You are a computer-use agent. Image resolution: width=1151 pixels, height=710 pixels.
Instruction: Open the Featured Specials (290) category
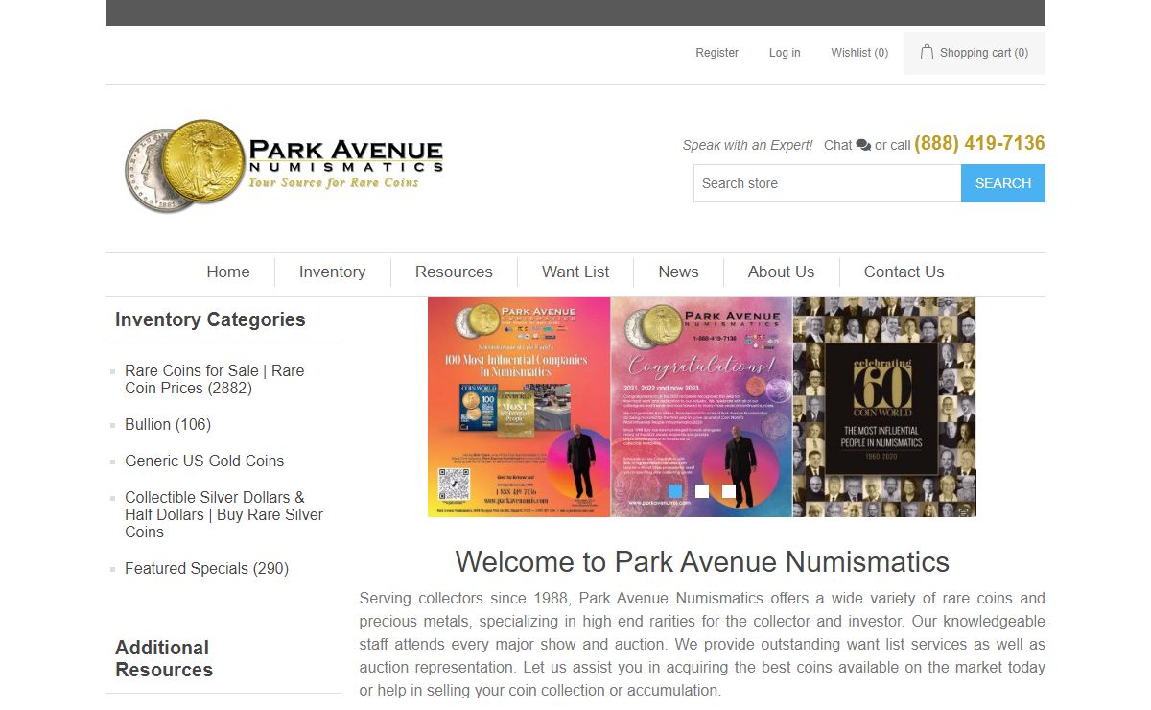click(206, 568)
